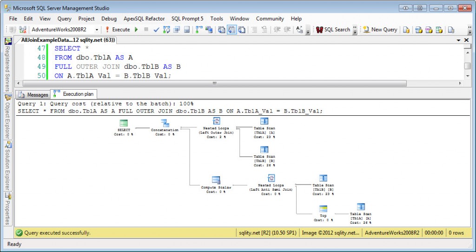Click the SELECT node in the execution plan

124,123
